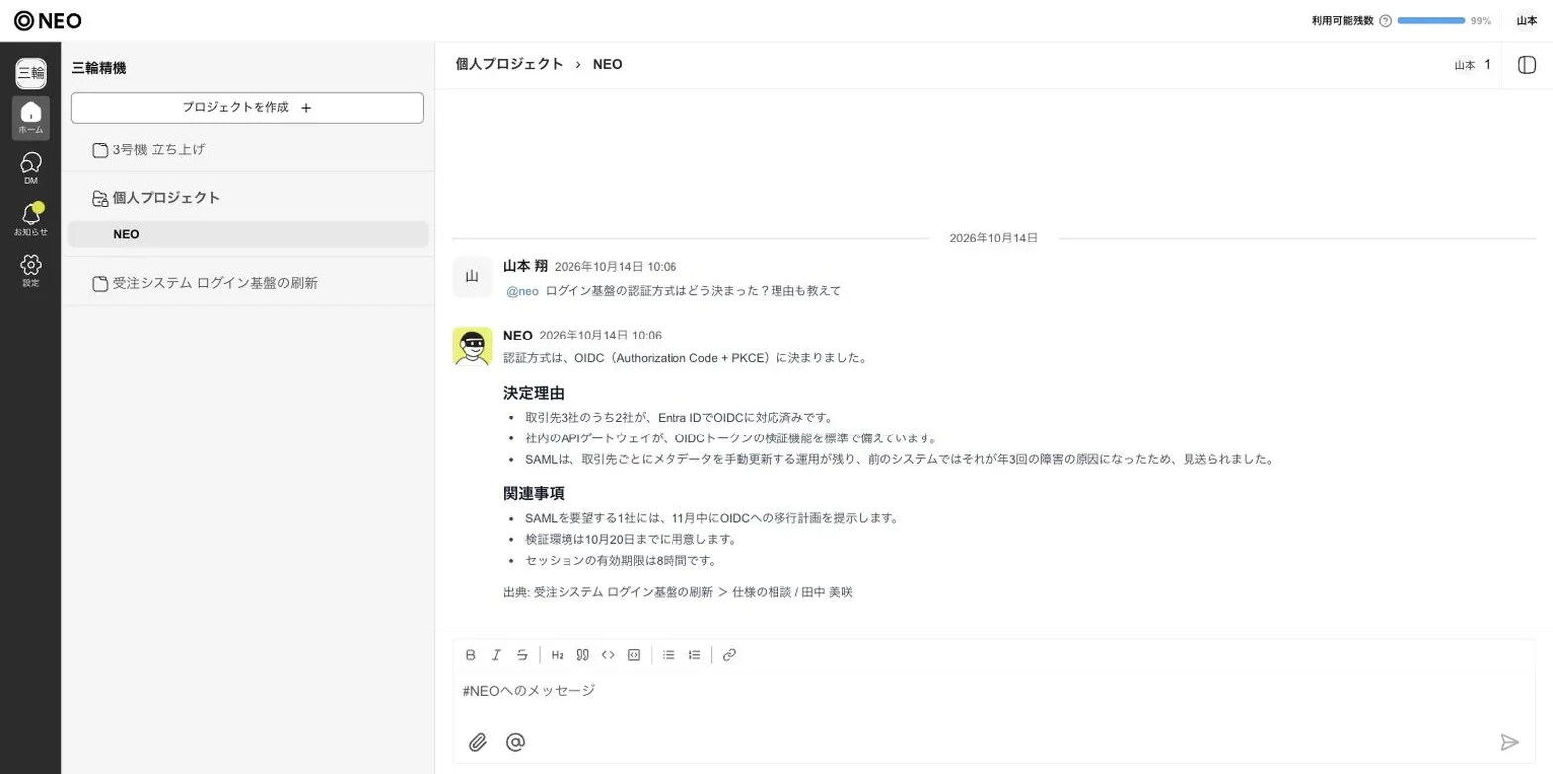Click the 関連事項 heading
This screenshot has width=1553, height=774.
(534, 493)
